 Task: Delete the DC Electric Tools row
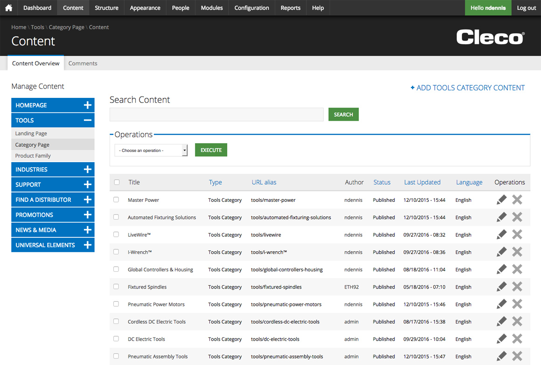(517, 339)
